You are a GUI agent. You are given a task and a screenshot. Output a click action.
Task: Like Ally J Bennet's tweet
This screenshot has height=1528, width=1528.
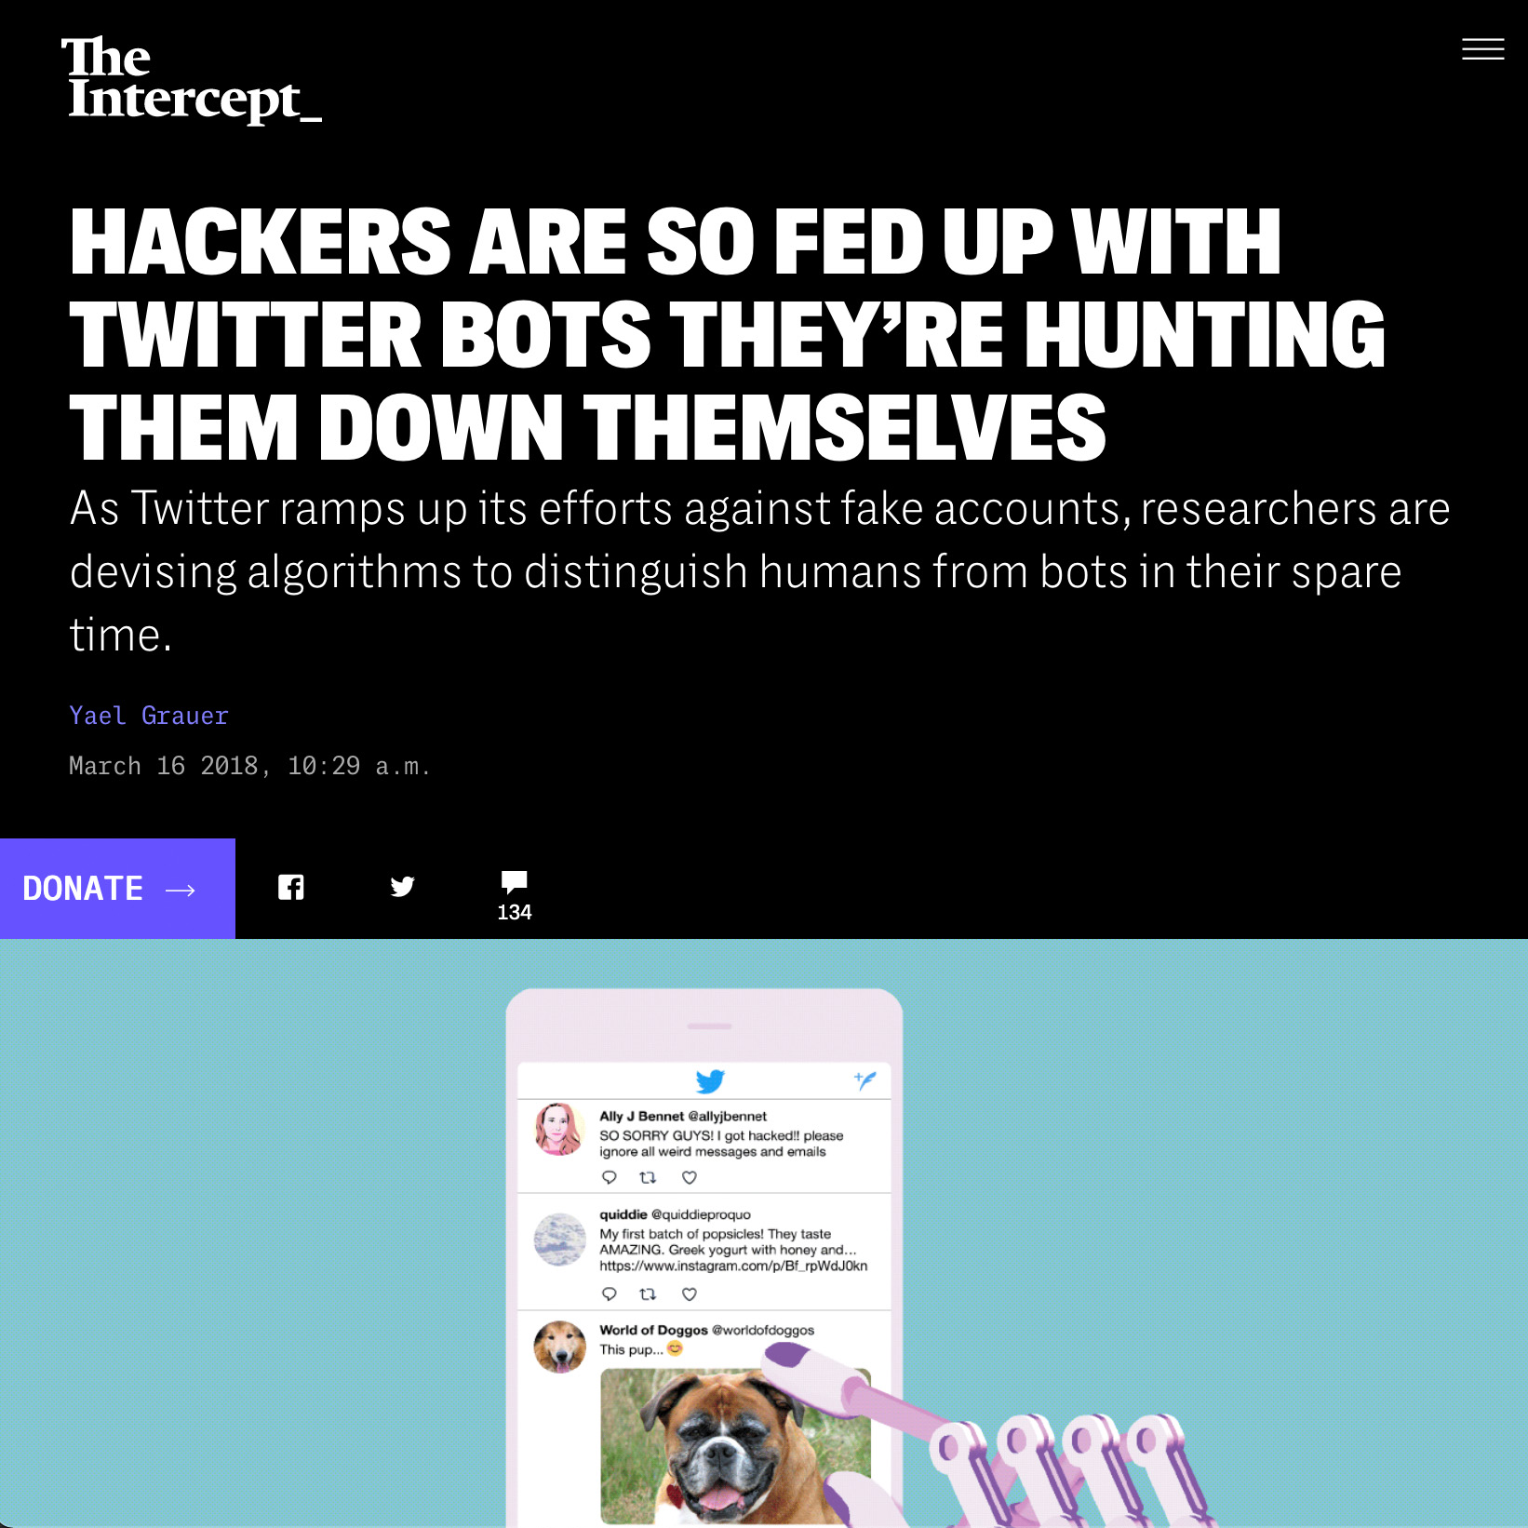point(690,1177)
